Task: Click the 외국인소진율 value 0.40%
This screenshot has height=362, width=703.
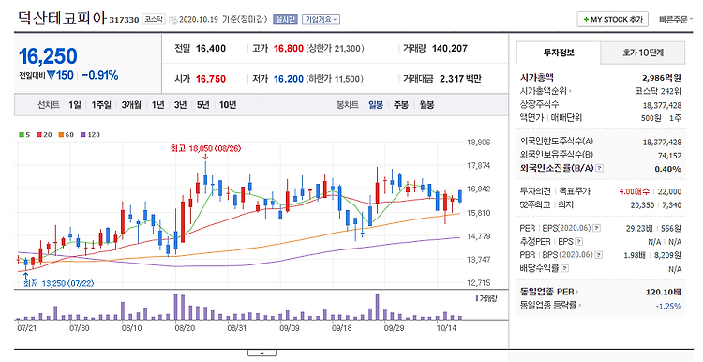Action: [x=667, y=169]
